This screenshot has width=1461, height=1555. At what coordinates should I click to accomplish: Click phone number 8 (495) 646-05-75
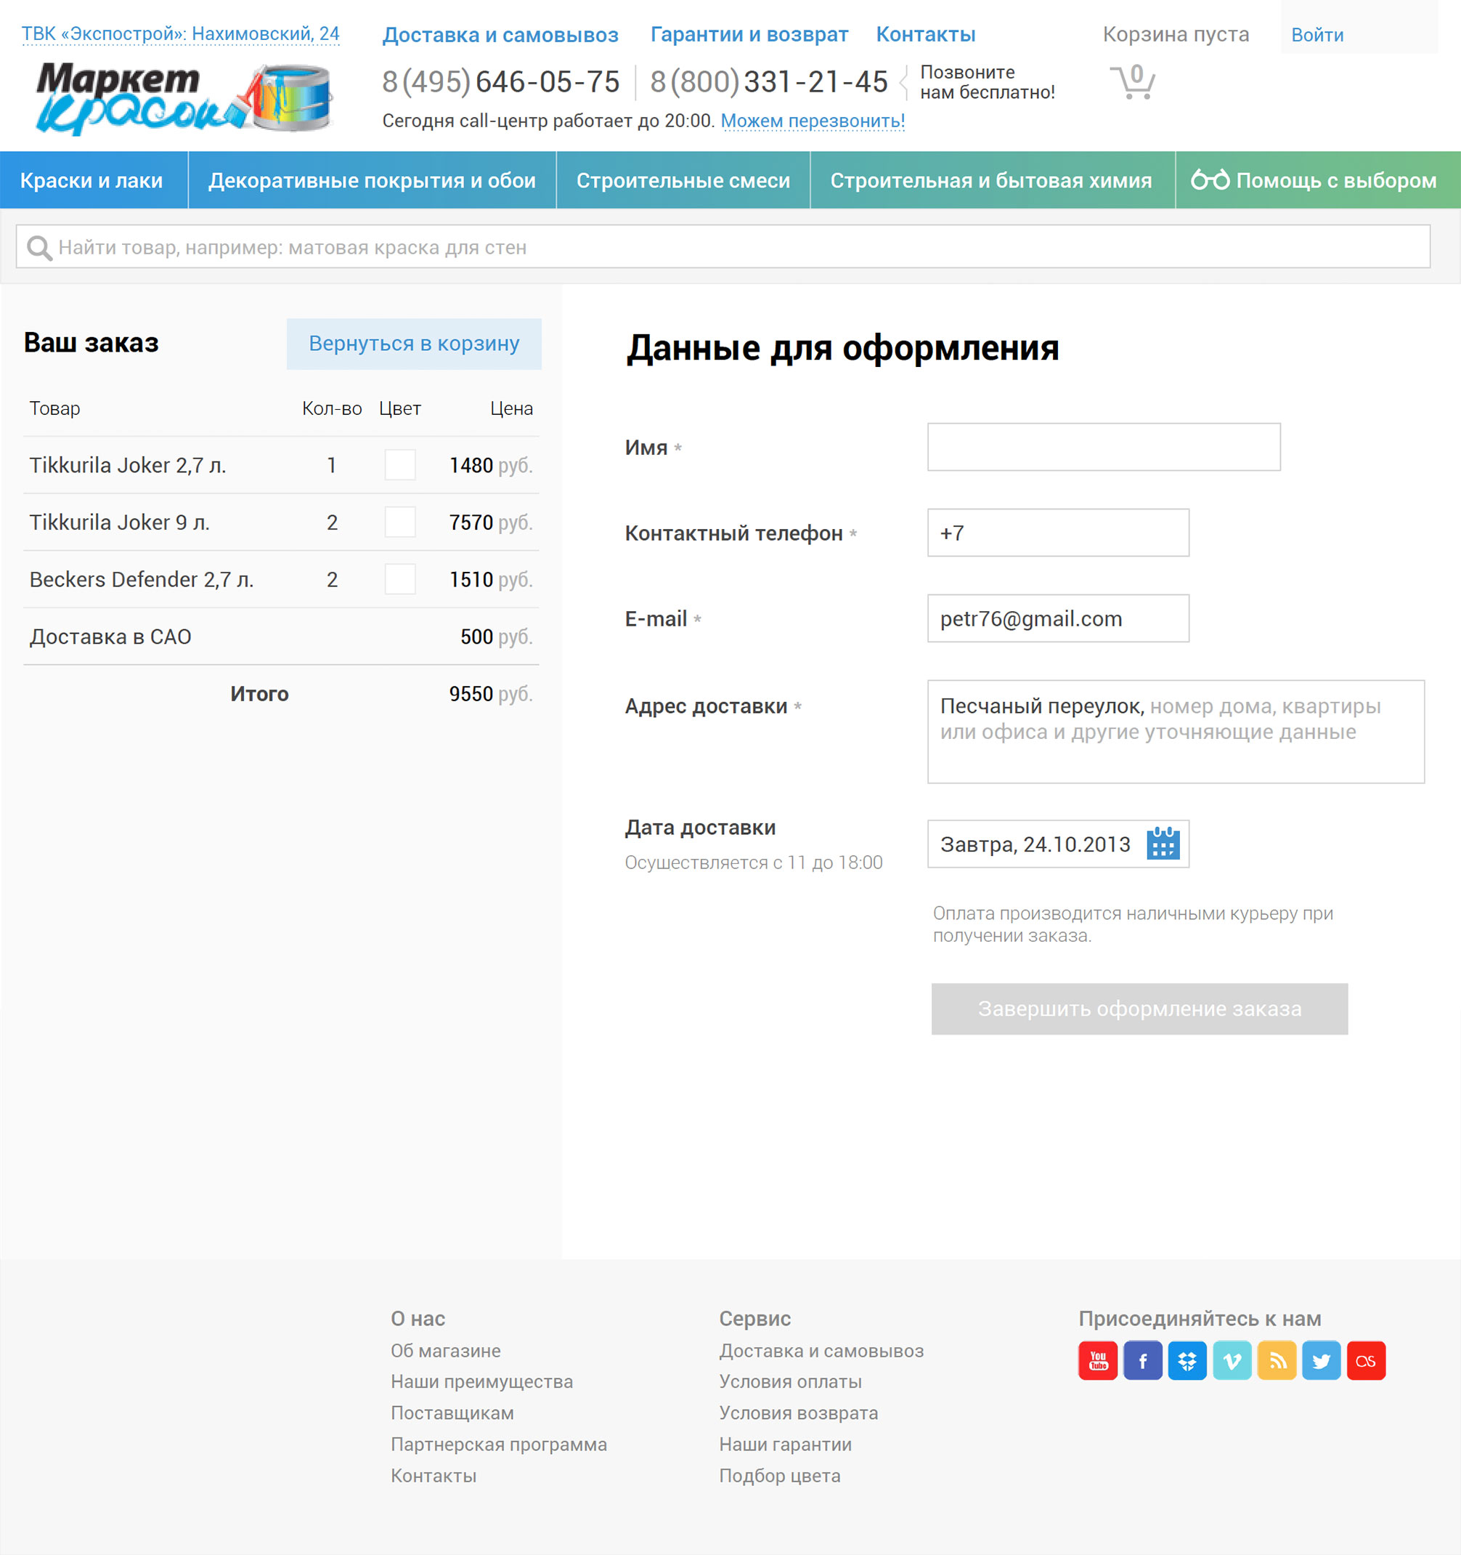click(x=501, y=81)
